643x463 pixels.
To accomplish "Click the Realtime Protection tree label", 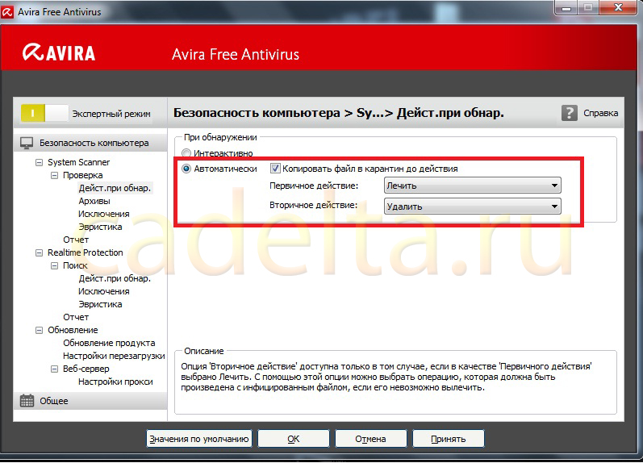I will pyautogui.click(x=86, y=252).
